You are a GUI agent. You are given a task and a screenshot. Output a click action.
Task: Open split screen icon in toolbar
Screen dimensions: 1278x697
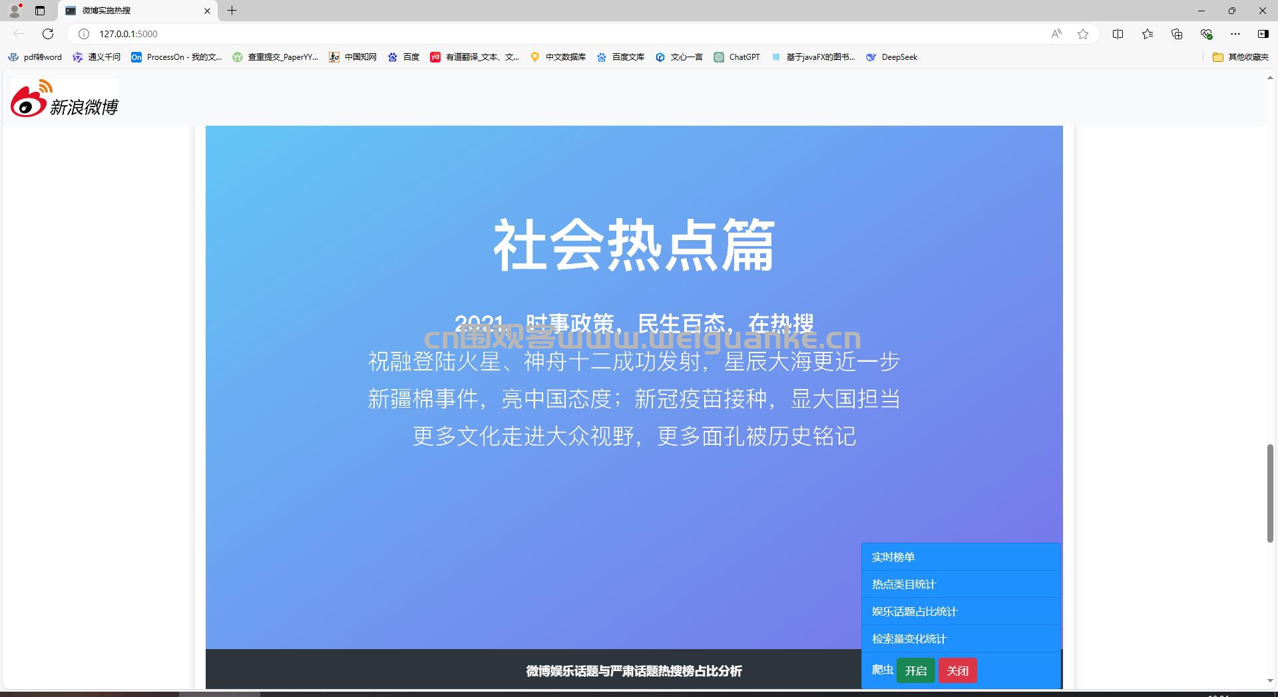1118,34
